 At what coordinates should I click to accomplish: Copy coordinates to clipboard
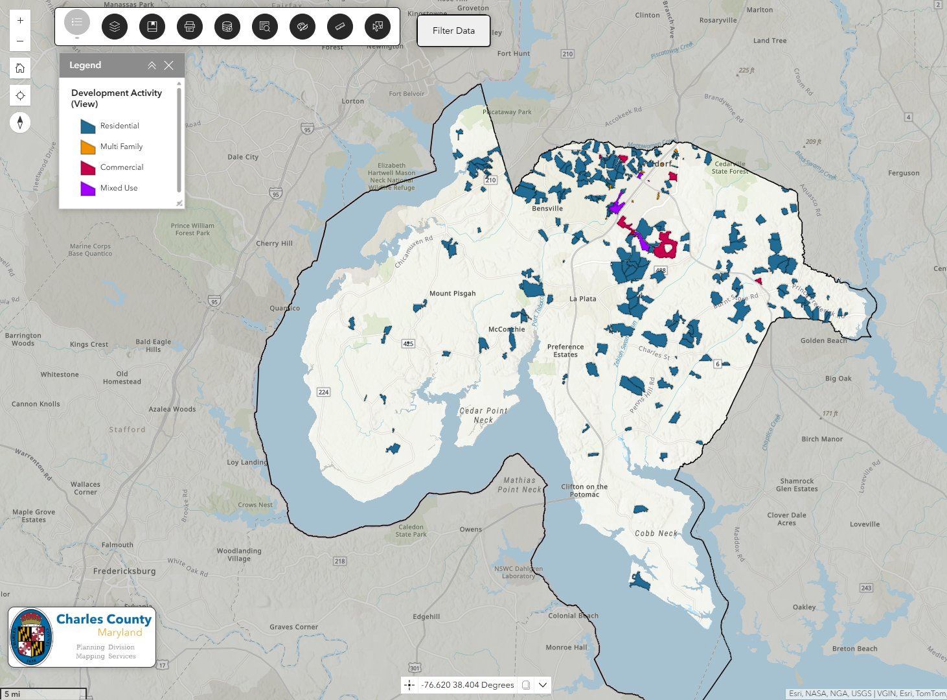[x=526, y=684]
